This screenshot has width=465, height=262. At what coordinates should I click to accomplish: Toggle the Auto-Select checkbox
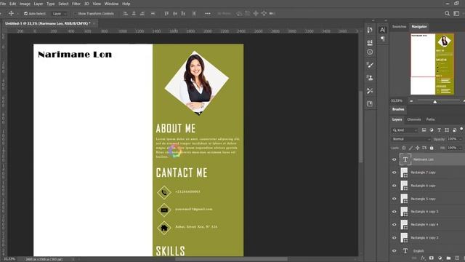pos(26,14)
